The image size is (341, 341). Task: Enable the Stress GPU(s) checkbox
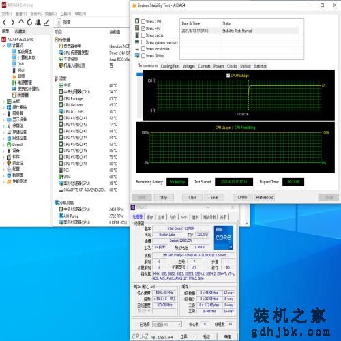tap(143, 56)
